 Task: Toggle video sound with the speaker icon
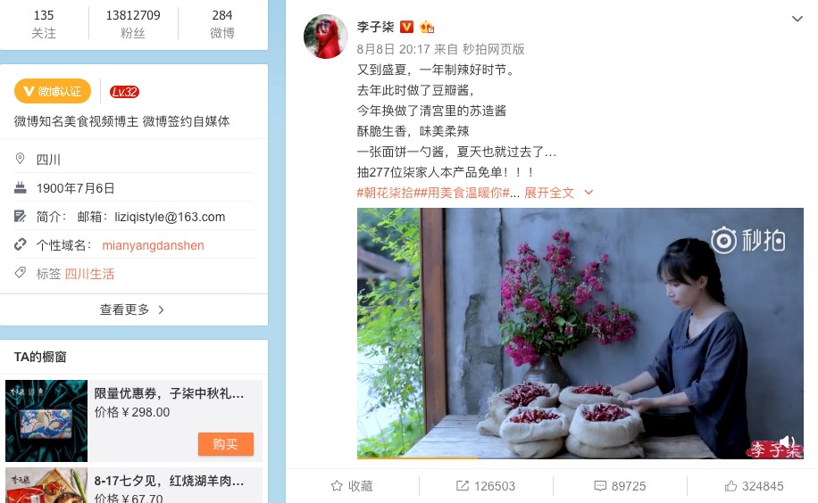click(x=786, y=442)
